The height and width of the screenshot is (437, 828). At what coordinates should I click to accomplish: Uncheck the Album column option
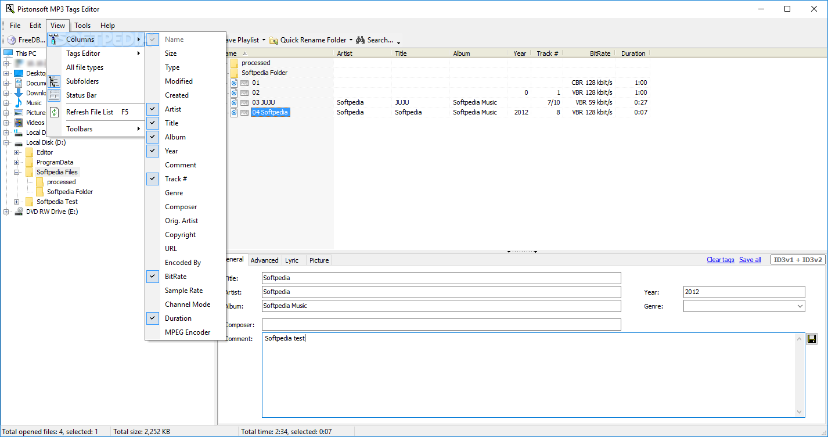point(153,137)
